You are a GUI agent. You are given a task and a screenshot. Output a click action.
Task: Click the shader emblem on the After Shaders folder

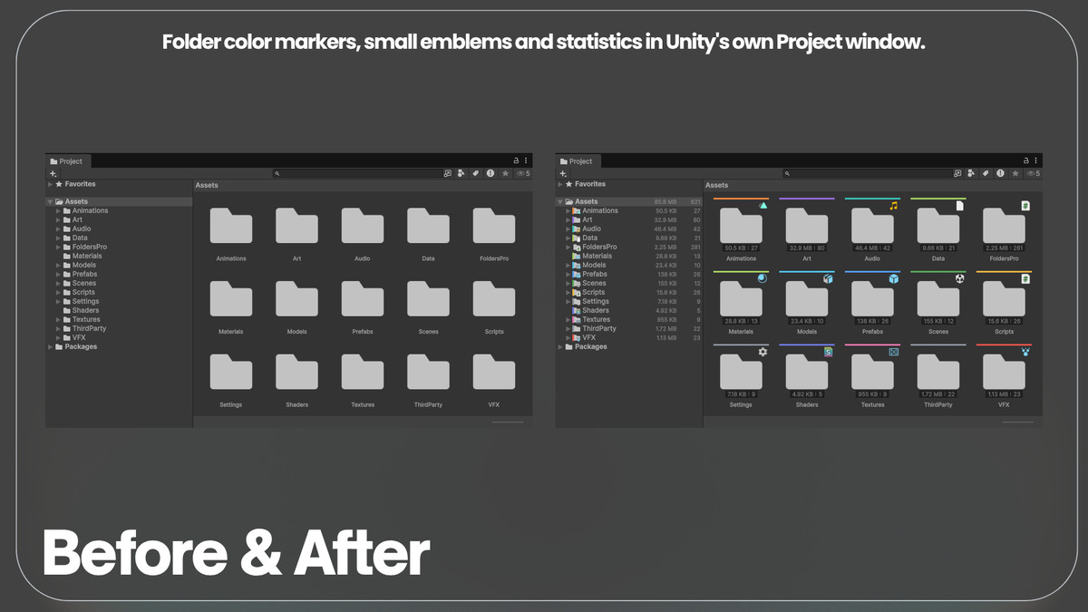[x=828, y=352]
